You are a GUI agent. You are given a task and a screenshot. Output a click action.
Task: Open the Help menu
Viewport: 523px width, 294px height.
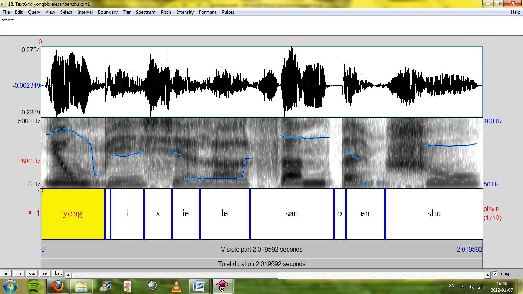(x=515, y=12)
